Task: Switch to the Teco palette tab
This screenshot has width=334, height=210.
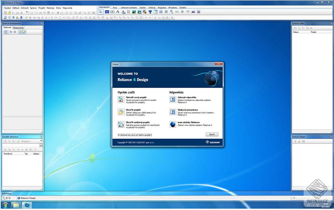Action: pos(115,7)
